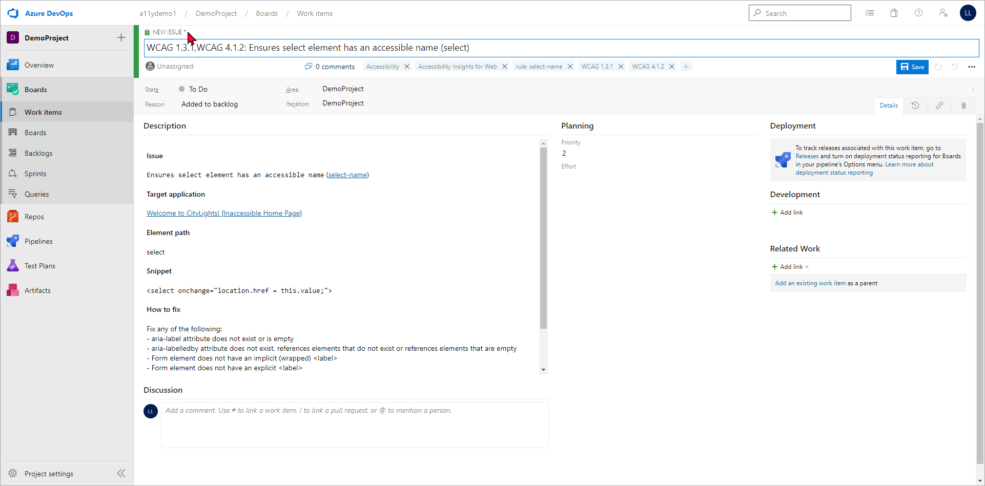Click the Azure DevOps logo icon
Screen dimensions: 985x486
[x=13, y=13]
